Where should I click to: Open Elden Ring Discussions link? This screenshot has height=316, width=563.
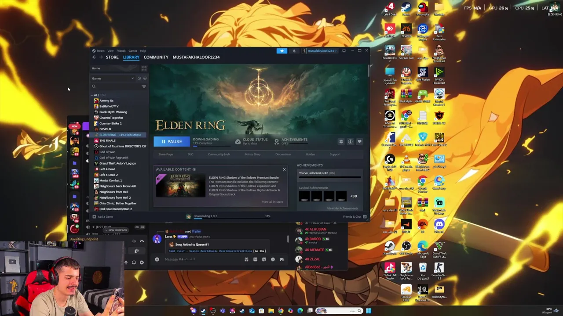pos(283,154)
